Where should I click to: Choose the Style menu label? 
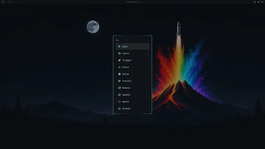pos(125,67)
